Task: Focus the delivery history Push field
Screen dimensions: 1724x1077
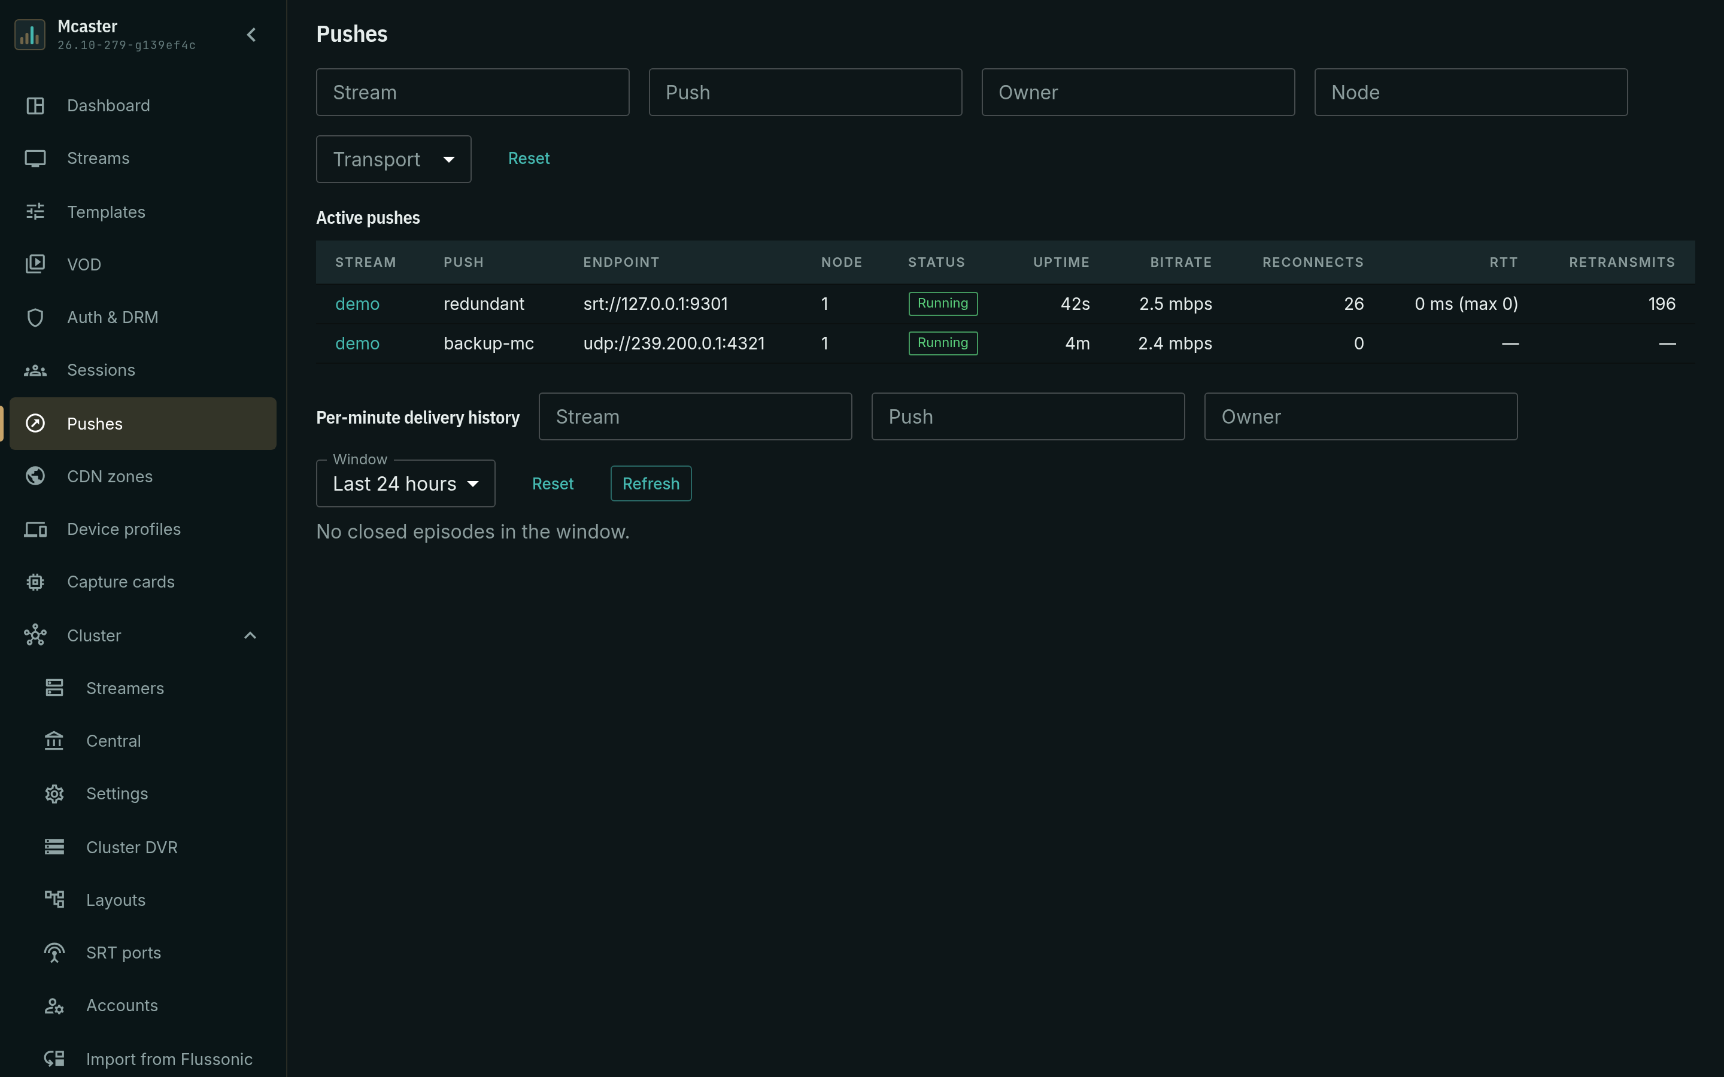Action: [x=1028, y=416]
